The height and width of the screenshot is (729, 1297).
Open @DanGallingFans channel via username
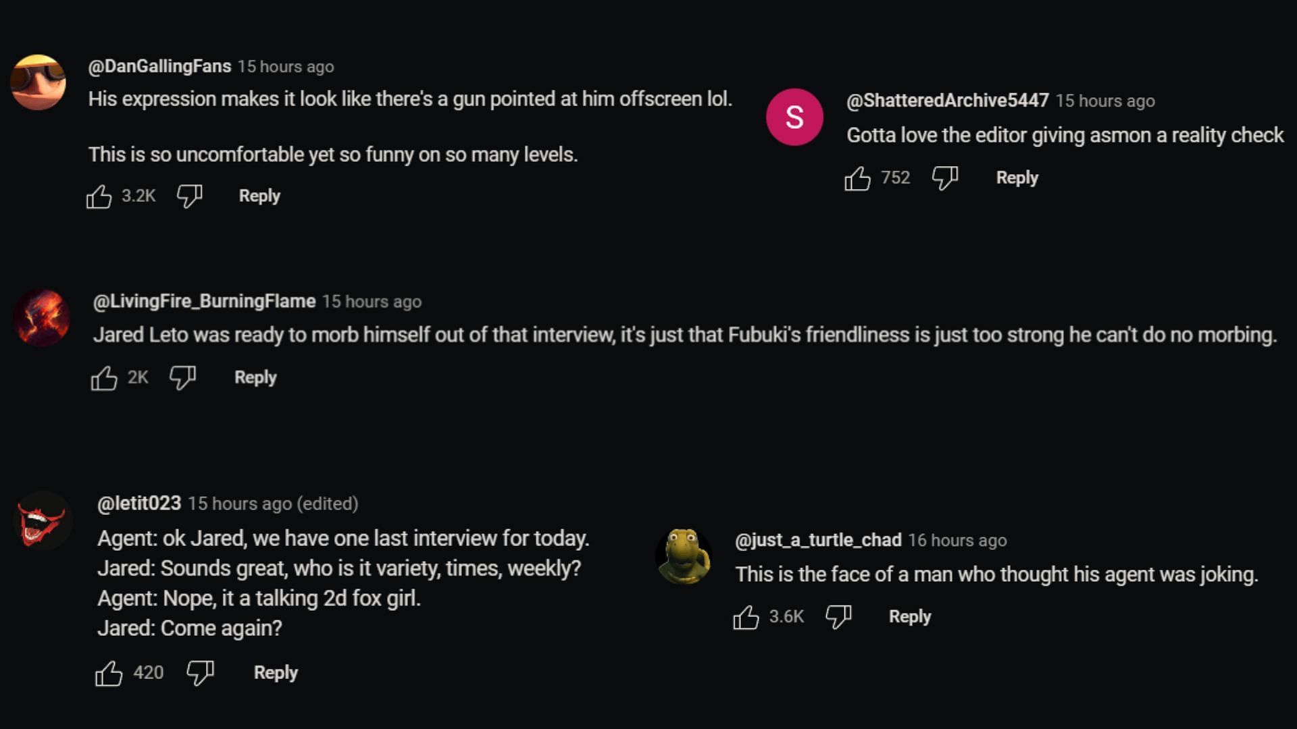(x=159, y=66)
